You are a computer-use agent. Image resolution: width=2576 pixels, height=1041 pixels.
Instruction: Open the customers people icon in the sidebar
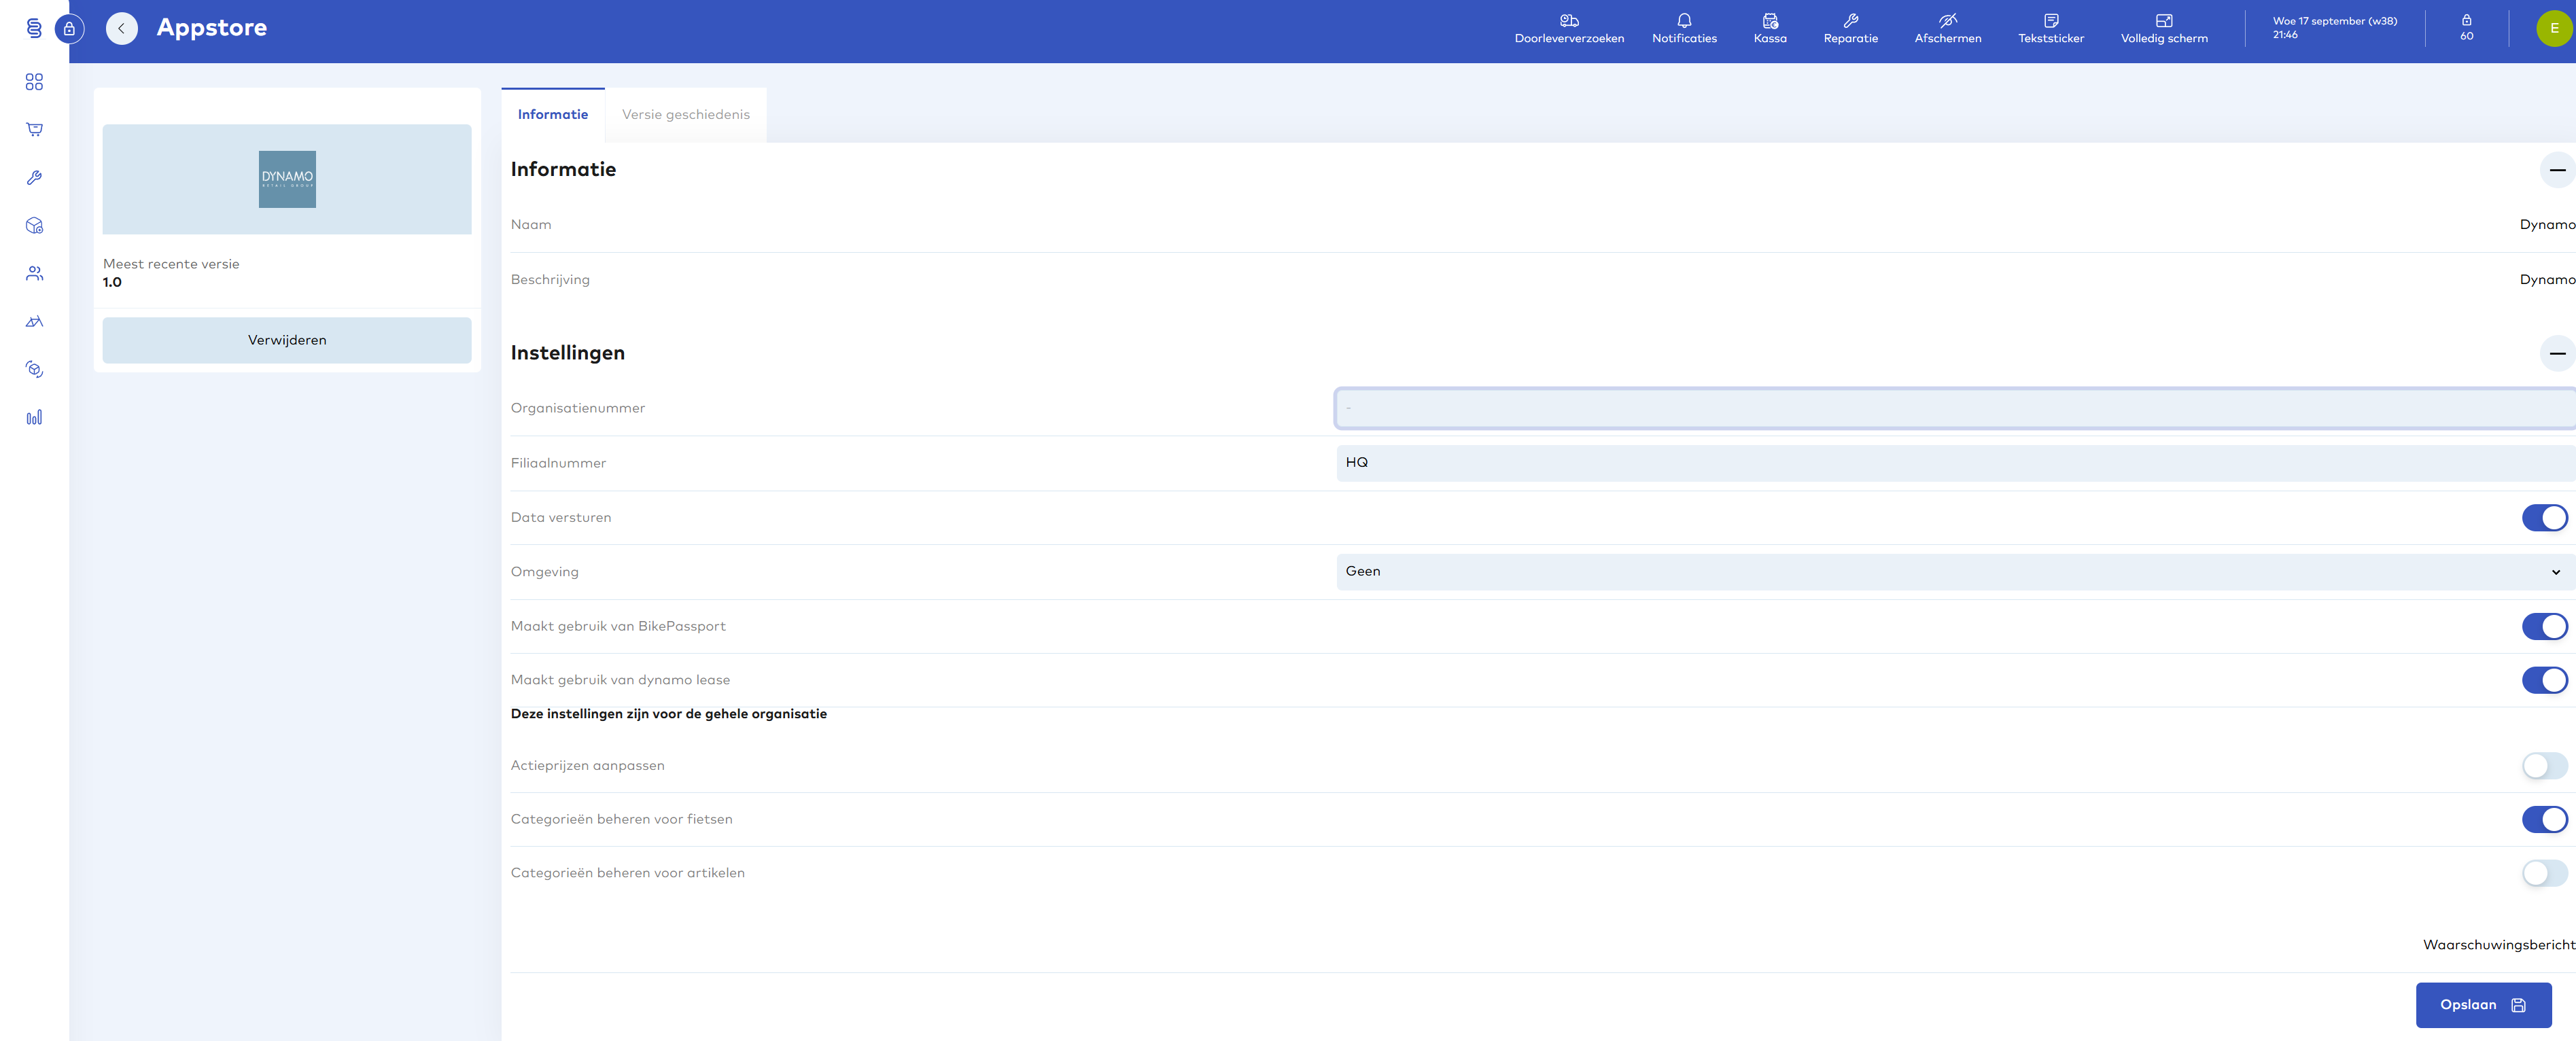click(34, 273)
